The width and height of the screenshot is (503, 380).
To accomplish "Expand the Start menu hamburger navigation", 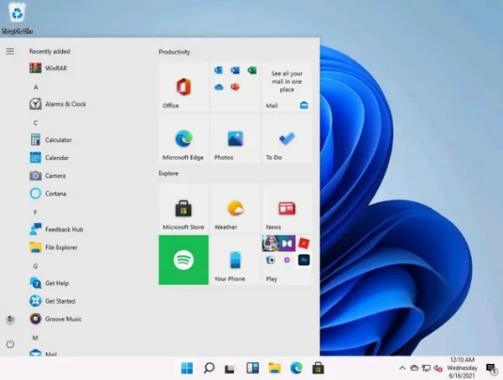I will (10, 51).
